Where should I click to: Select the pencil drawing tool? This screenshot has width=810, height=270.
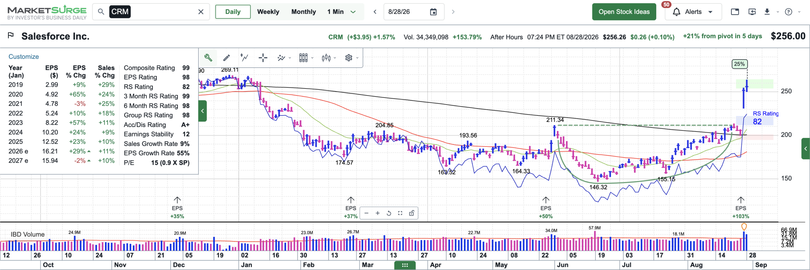226,57
